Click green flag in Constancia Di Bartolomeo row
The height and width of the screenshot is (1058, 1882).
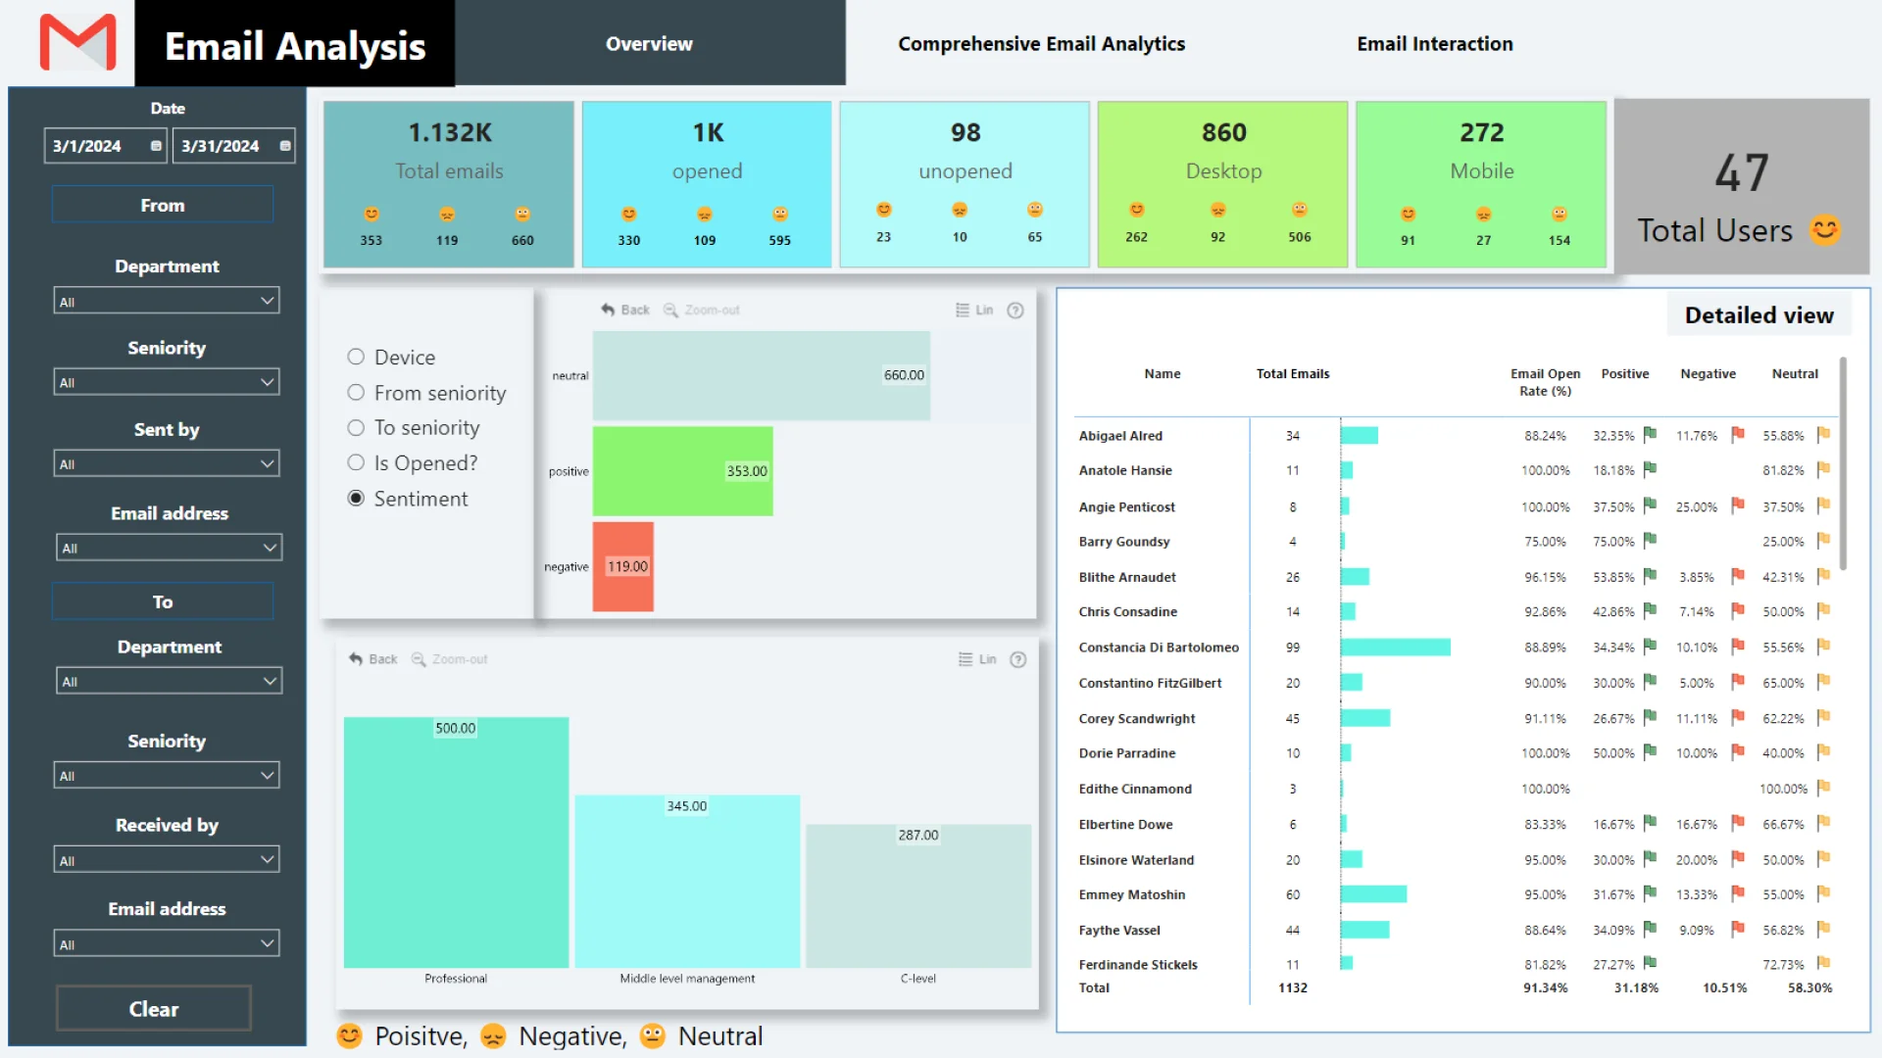(1650, 647)
